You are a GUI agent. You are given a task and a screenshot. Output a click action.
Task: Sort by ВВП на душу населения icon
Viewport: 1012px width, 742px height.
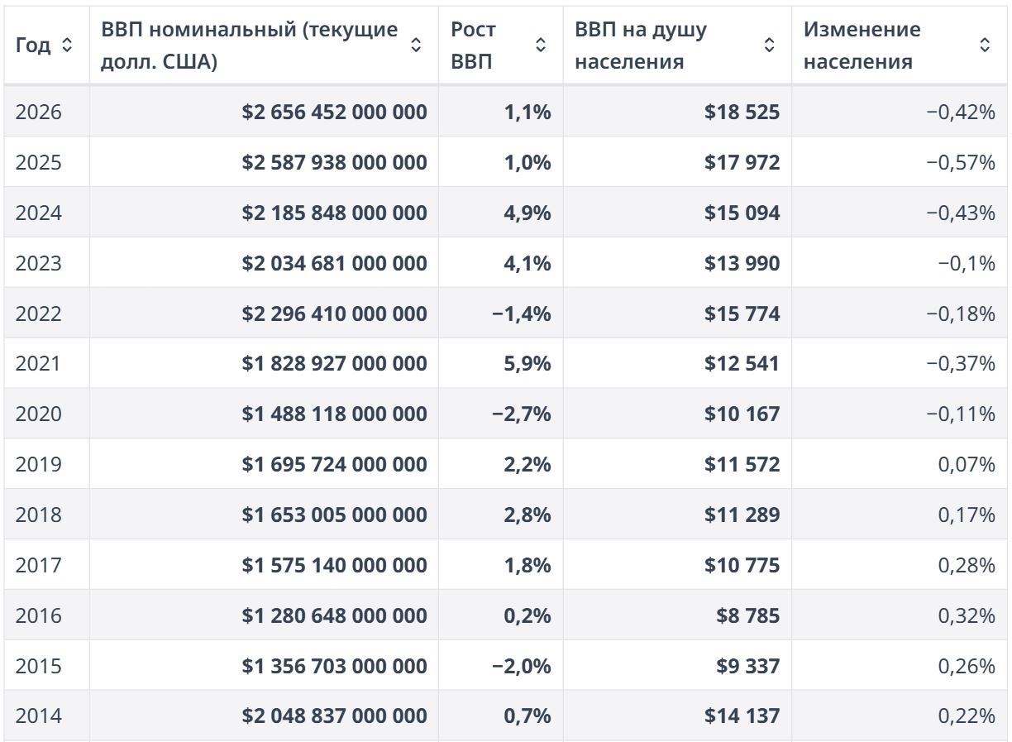point(770,45)
